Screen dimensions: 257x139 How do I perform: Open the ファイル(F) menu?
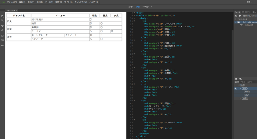pos(12,2)
